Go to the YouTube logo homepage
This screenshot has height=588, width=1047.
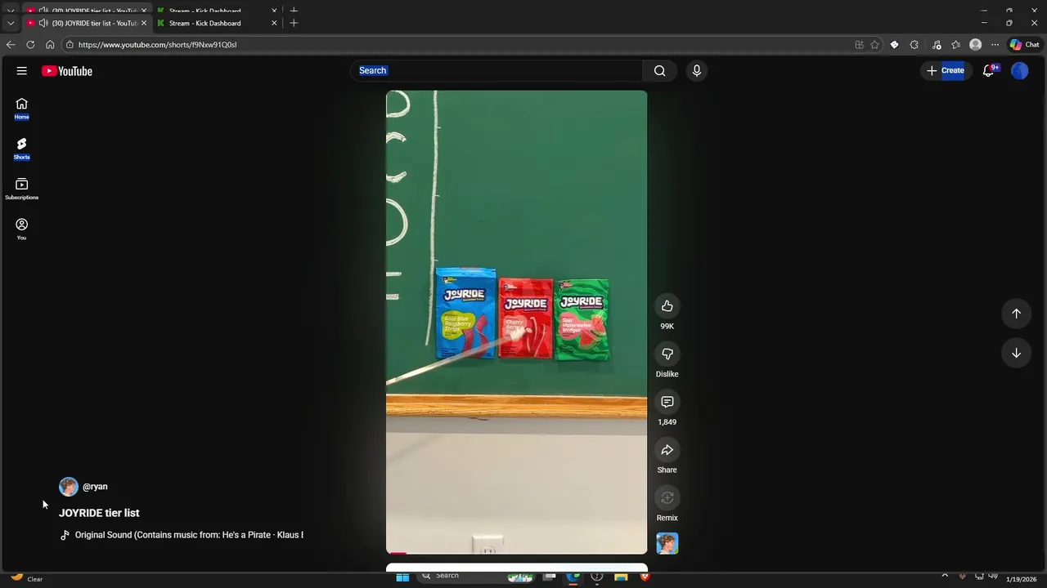tap(67, 71)
